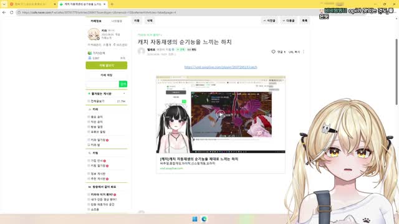Open Microsoft Edge from the taskbar

point(204,219)
